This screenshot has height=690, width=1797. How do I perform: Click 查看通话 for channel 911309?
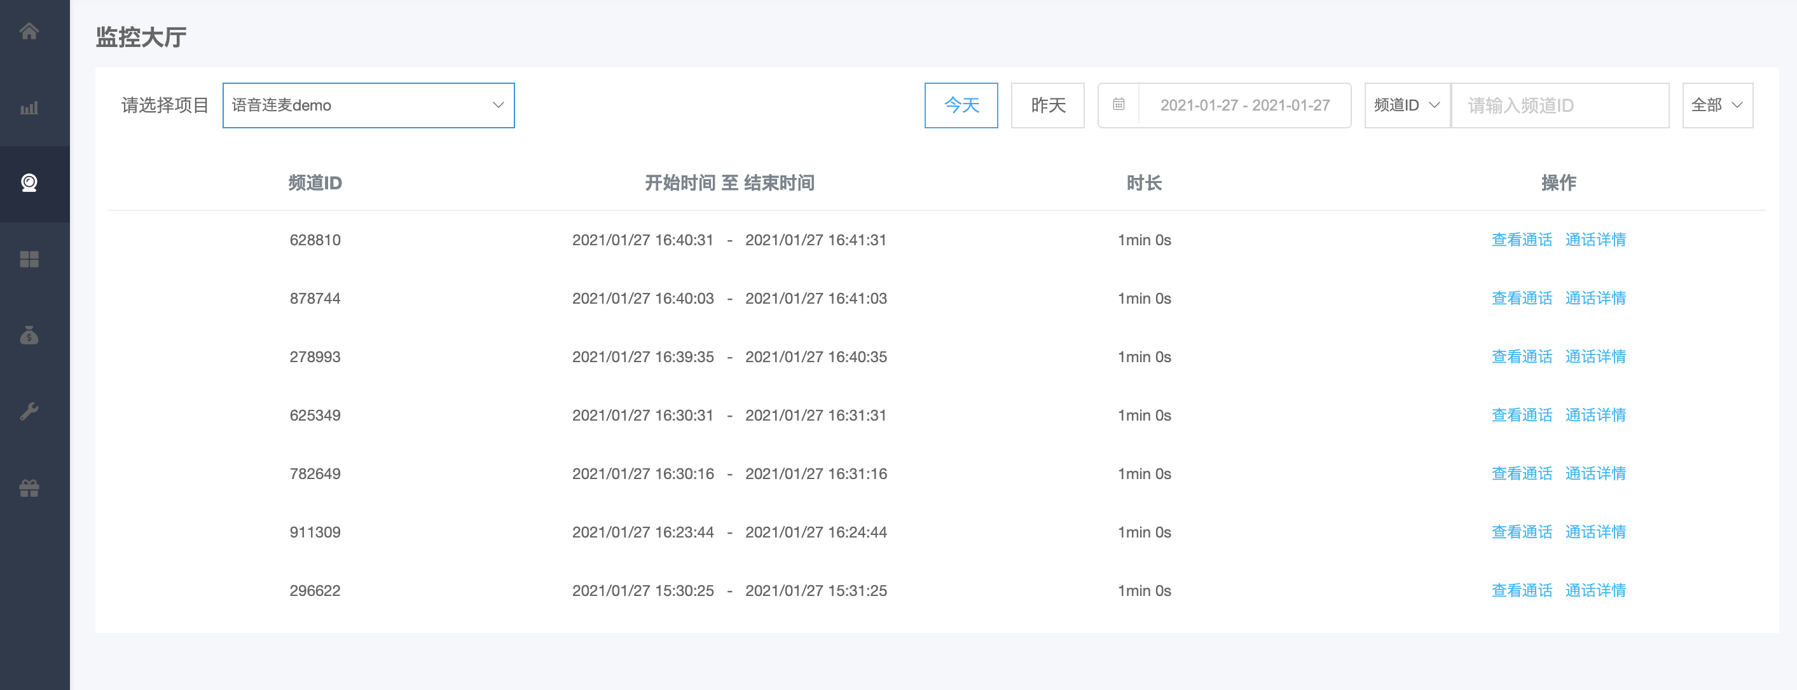(1522, 532)
